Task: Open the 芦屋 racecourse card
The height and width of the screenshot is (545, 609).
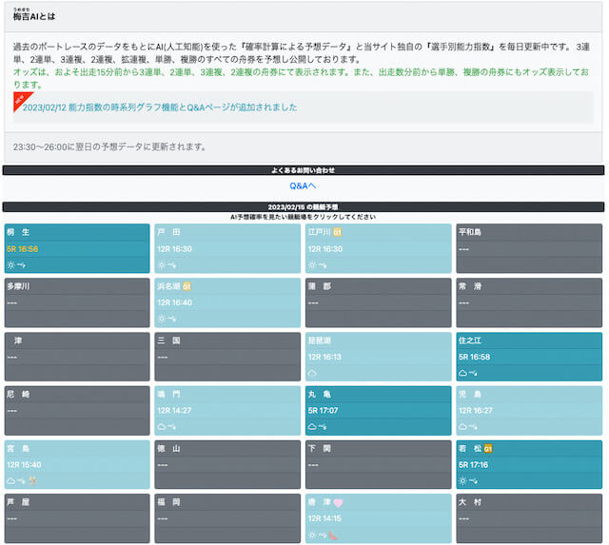Action: 77,518
